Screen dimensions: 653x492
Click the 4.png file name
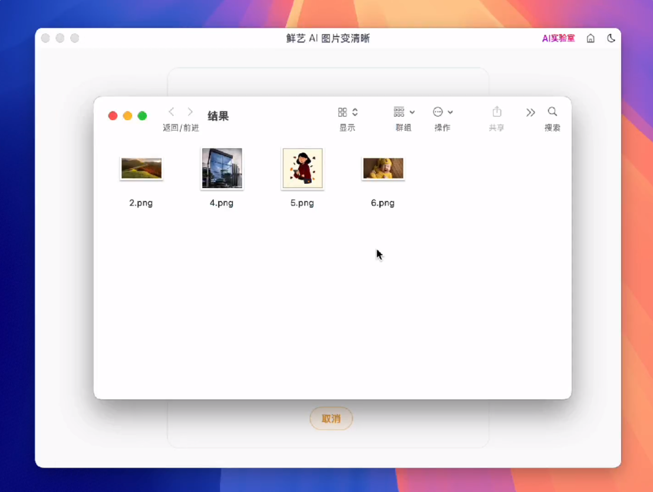click(222, 203)
